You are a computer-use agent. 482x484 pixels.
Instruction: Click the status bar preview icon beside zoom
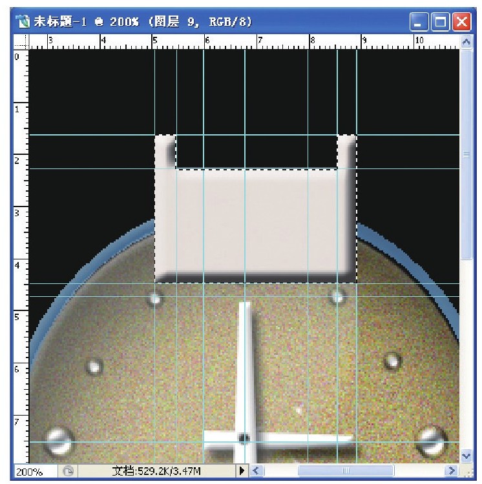(x=68, y=471)
